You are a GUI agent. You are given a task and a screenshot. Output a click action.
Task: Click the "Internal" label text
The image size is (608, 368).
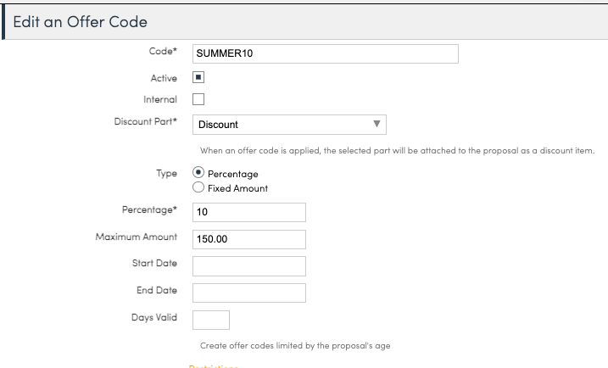(160, 99)
